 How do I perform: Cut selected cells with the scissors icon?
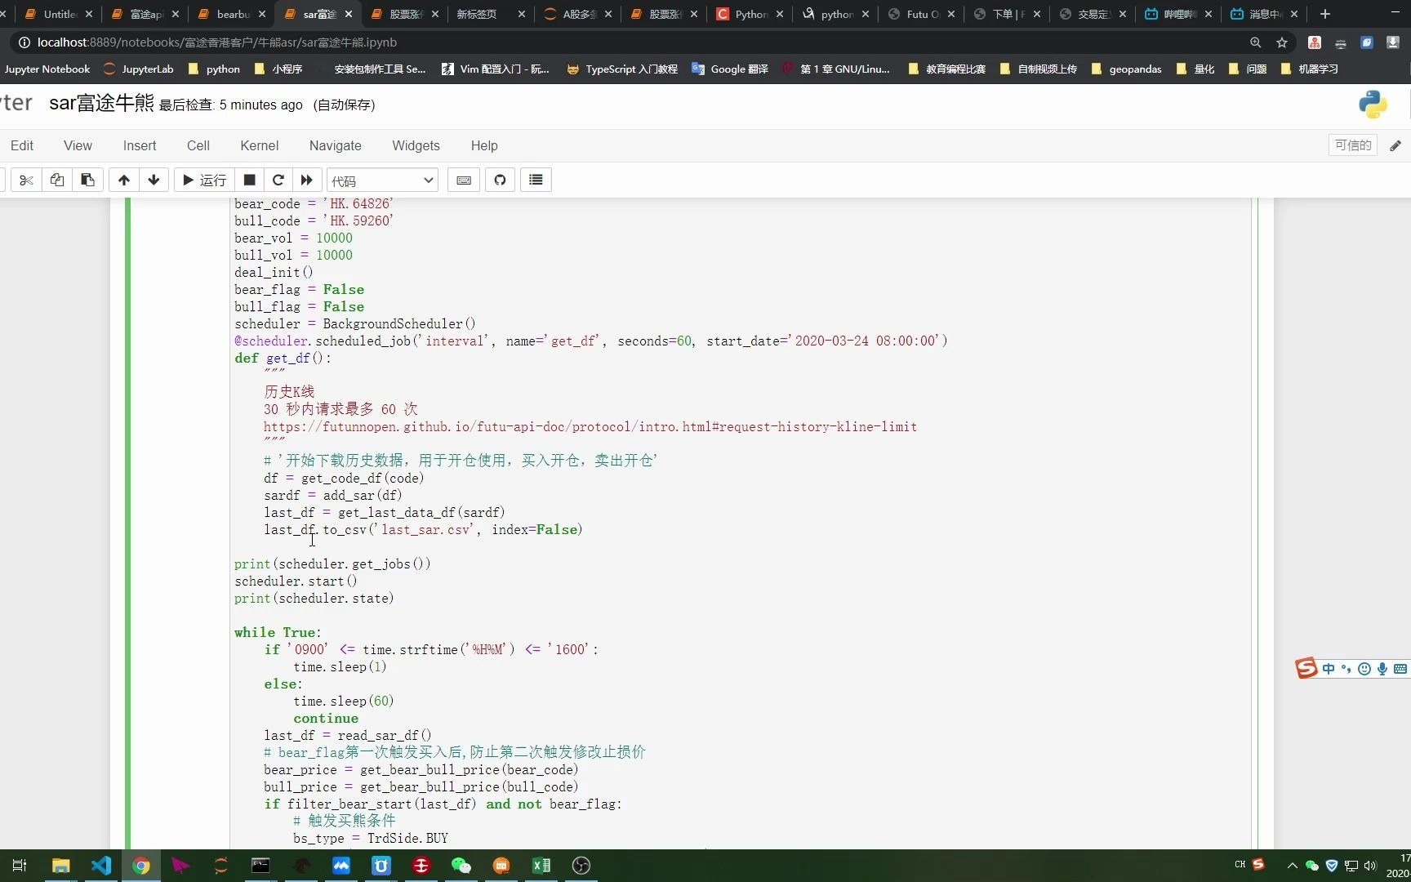(26, 180)
